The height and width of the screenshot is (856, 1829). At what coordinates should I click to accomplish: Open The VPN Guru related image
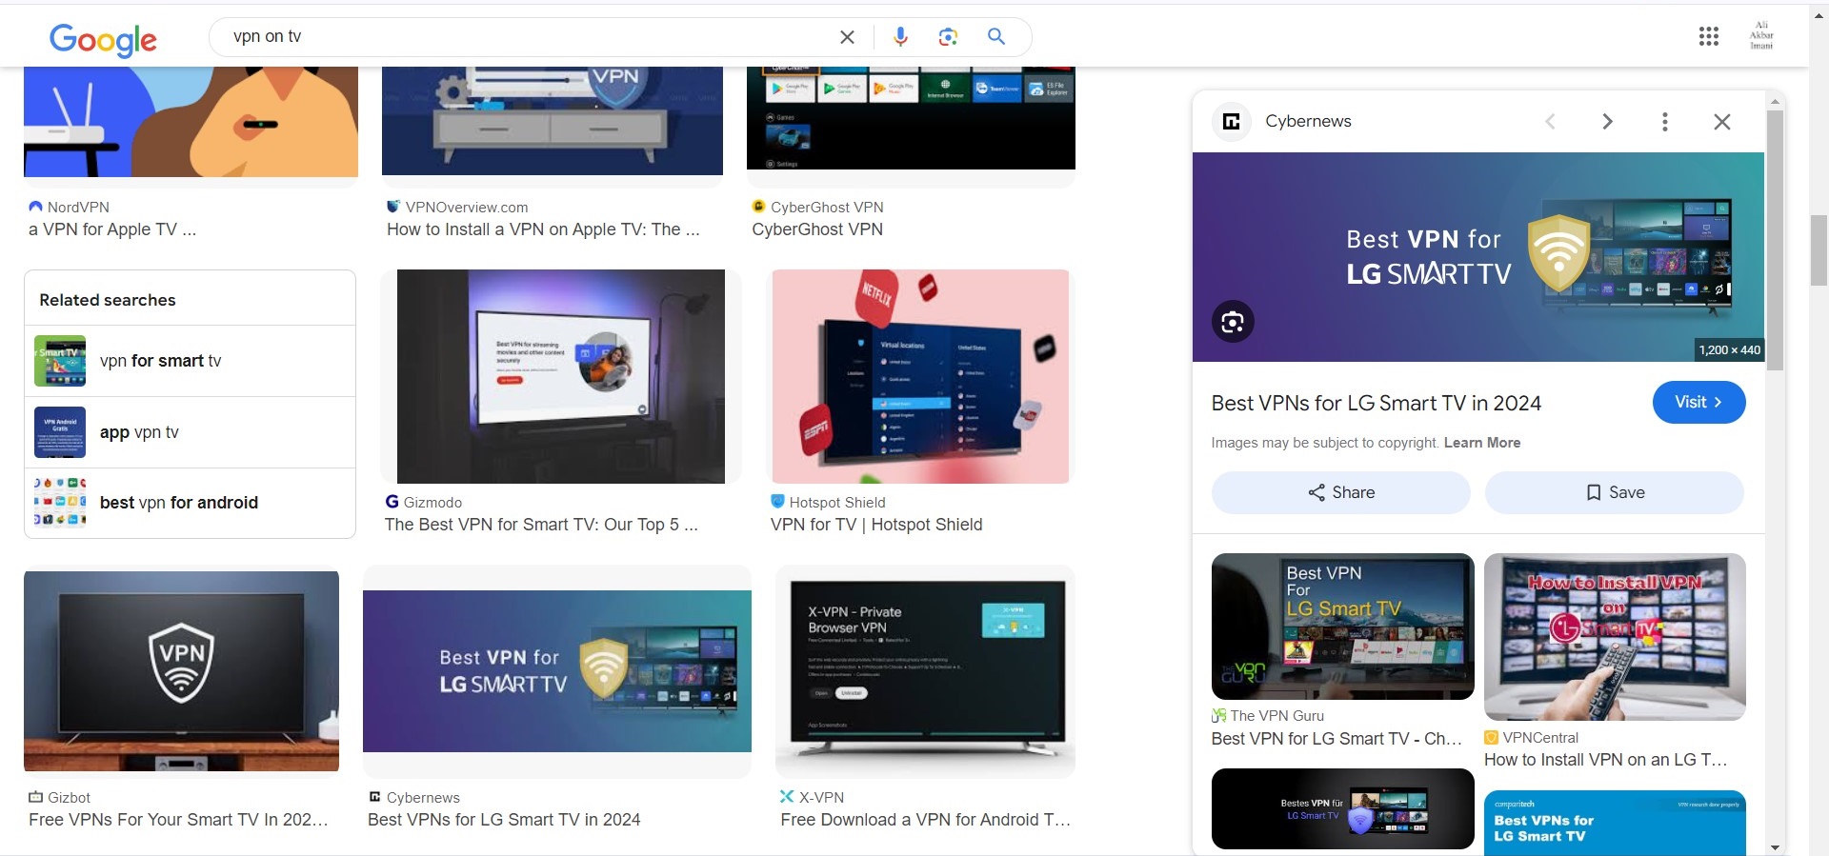[1342, 627]
